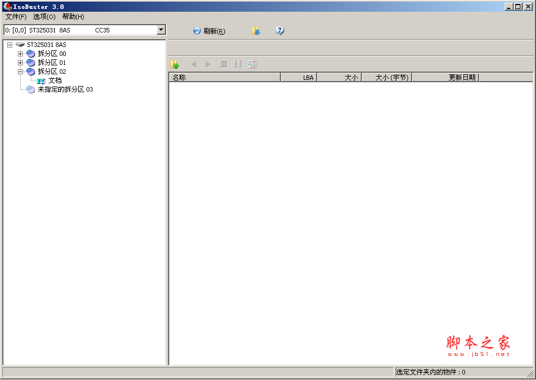Click the back navigation arrow
Screen dimensions: 536x380
click(x=194, y=64)
